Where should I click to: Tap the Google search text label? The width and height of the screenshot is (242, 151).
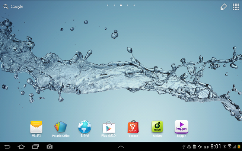tap(17, 7)
